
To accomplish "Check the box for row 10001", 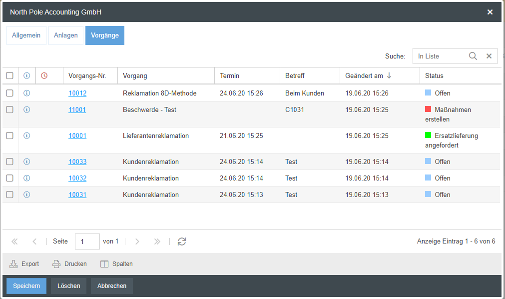I will [x=9, y=135].
